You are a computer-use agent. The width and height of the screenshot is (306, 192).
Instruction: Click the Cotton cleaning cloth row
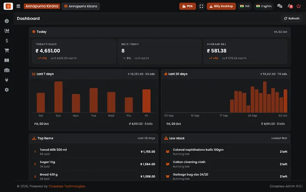[x=226, y=164]
